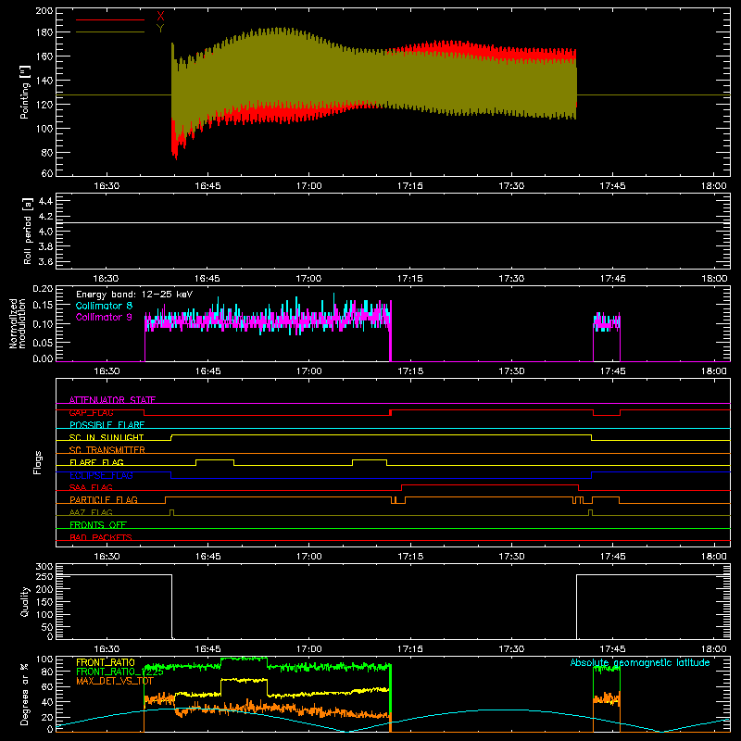Click the Normalized modulation axis title
Screen dimensions: 741x741
pos(18,323)
